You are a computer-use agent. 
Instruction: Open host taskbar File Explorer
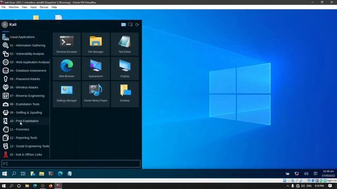click(27, 186)
